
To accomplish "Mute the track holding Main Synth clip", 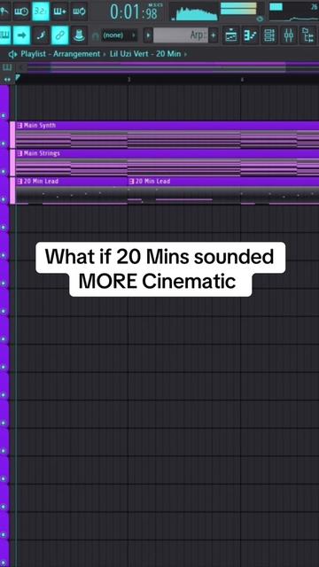I will pyautogui.click(x=4, y=144).
